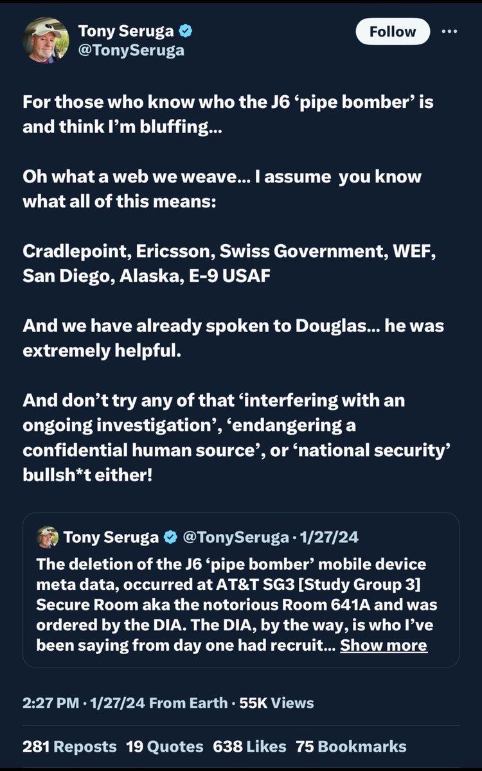Follow Tony Seruga
482x771 pixels.
coord(392,31)
